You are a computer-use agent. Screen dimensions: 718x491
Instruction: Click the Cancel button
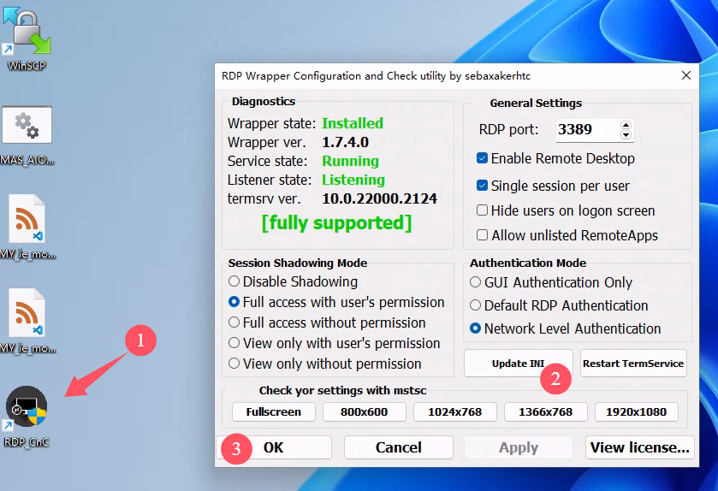tap(399, 447)
